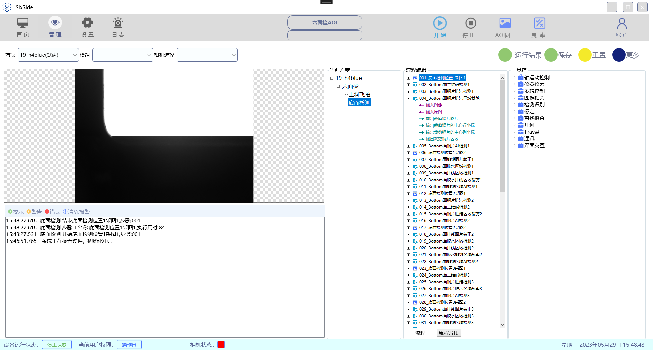This screenshot has height=350, width=653.
Task: Expand step 002_Bottom面二维码检测1
Action: (x=408, y=85)
